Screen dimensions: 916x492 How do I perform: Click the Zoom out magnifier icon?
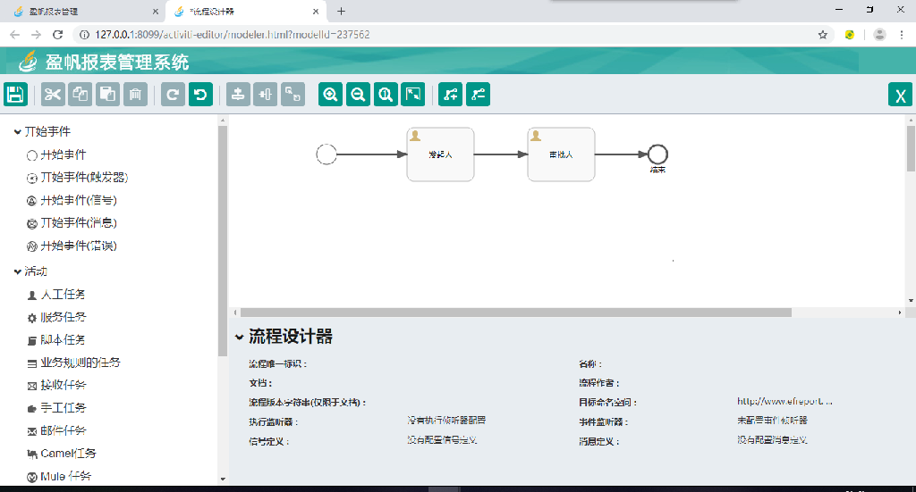pos(358,95)
